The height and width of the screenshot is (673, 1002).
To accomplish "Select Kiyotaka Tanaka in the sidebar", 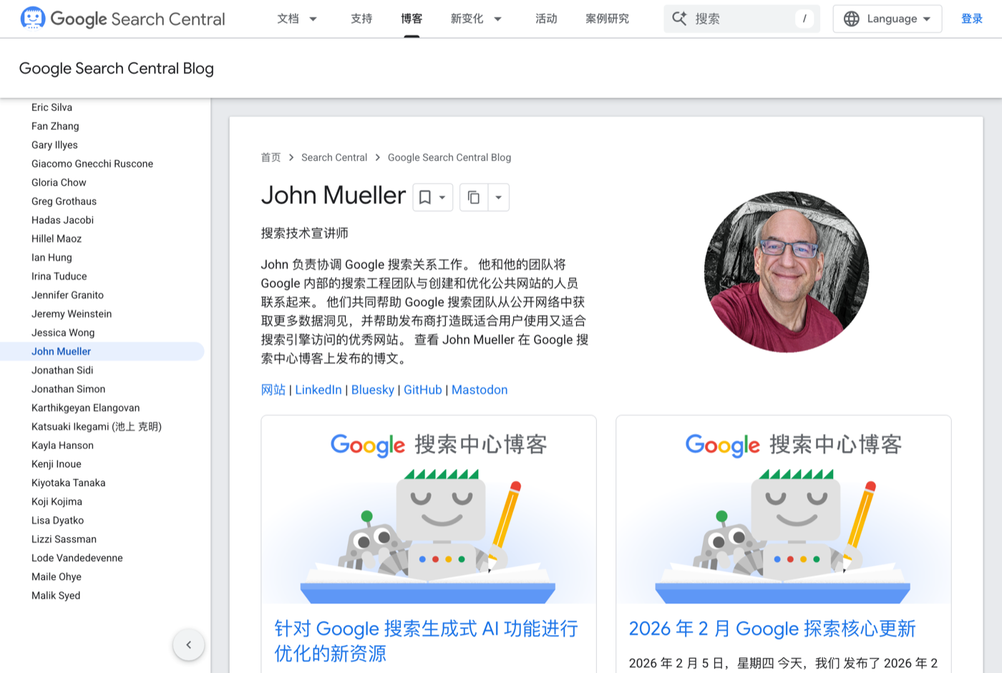I will point(68,483).
